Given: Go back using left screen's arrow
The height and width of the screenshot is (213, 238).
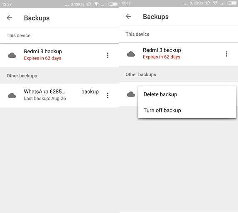Looking at the screenshot, I should coord(10,17).
